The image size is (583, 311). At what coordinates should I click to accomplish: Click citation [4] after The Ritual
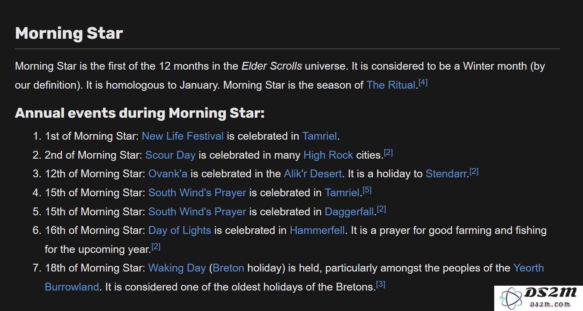coord(423,83)
